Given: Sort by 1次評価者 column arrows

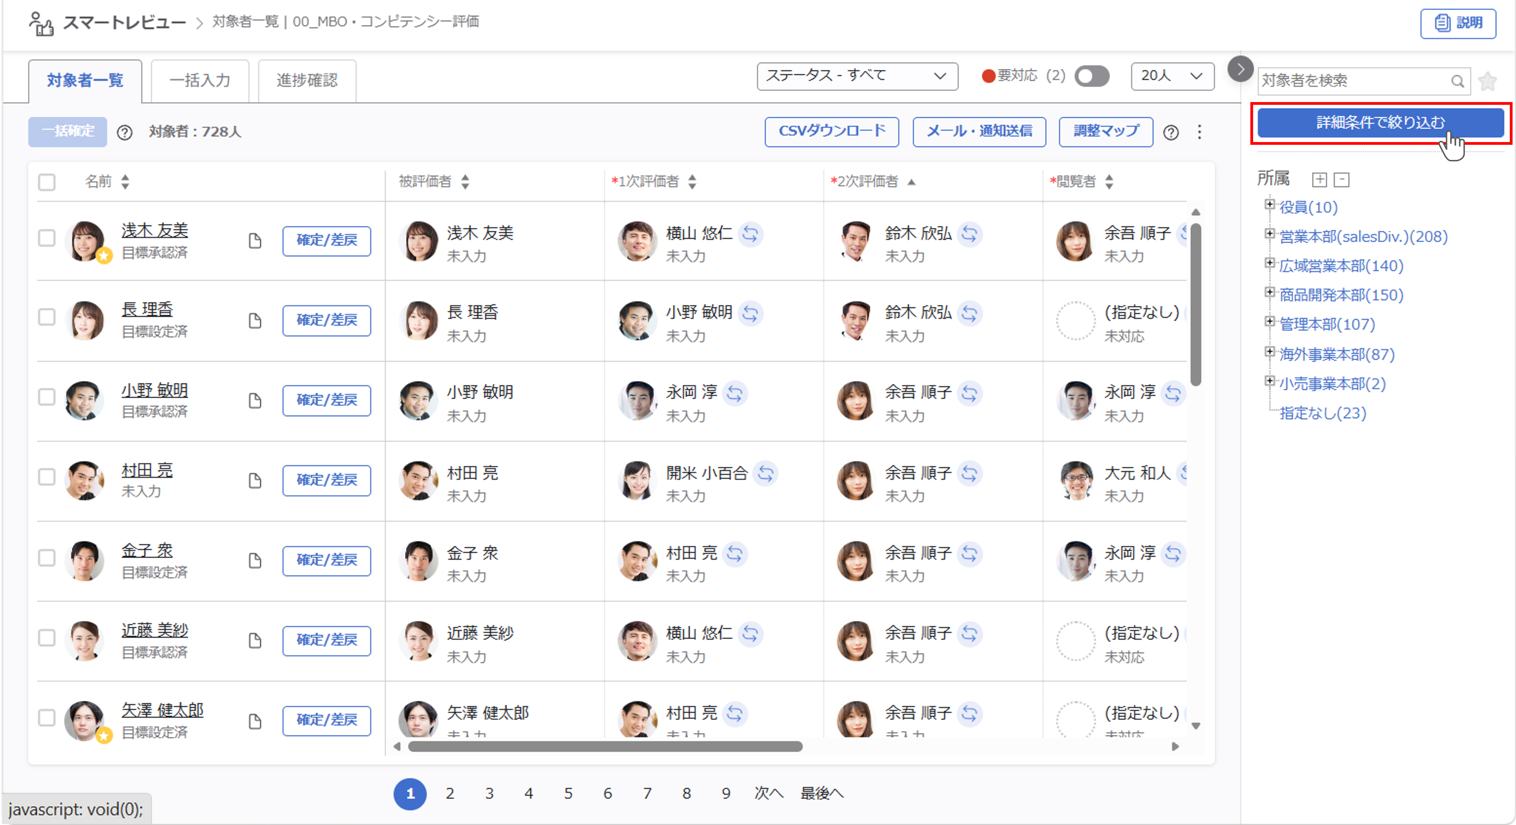Looking at the screenshot, I should coord(692,182).
